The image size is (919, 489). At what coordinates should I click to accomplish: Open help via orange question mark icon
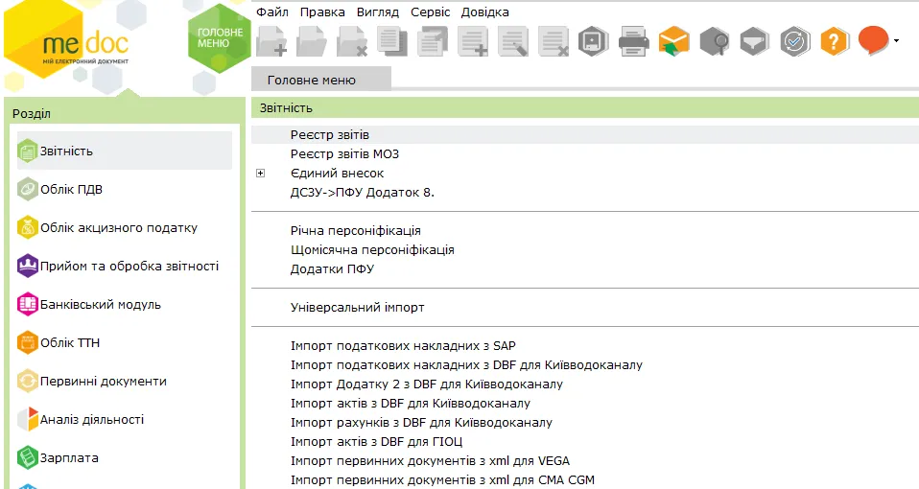835,41
